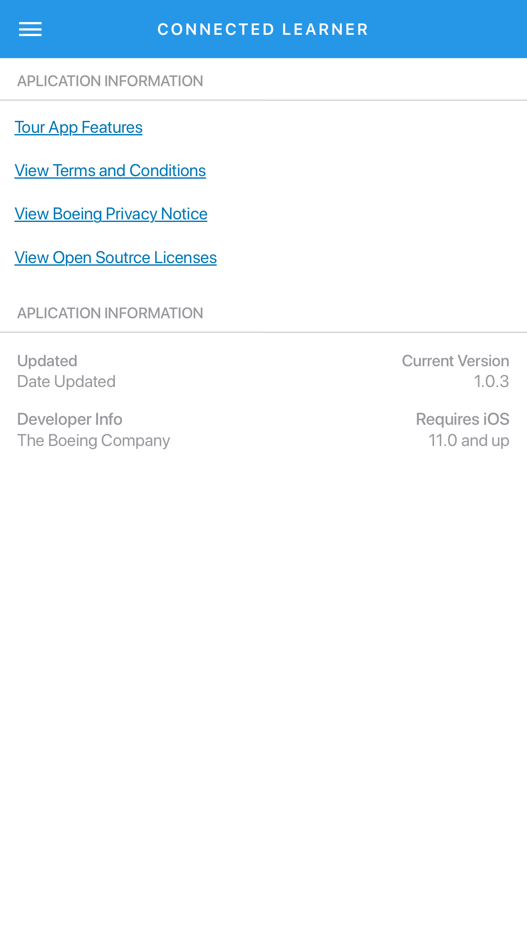Click the Developer Info label
The width and height of the screenshot is (527, 937).
70,419
